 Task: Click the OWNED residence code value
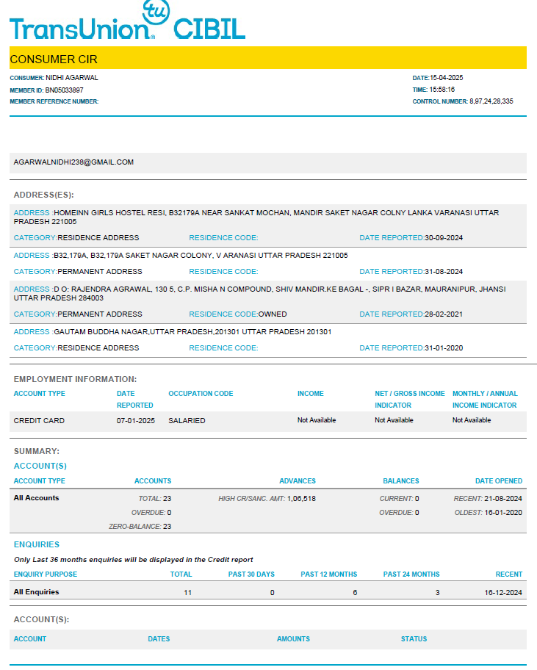273,314
